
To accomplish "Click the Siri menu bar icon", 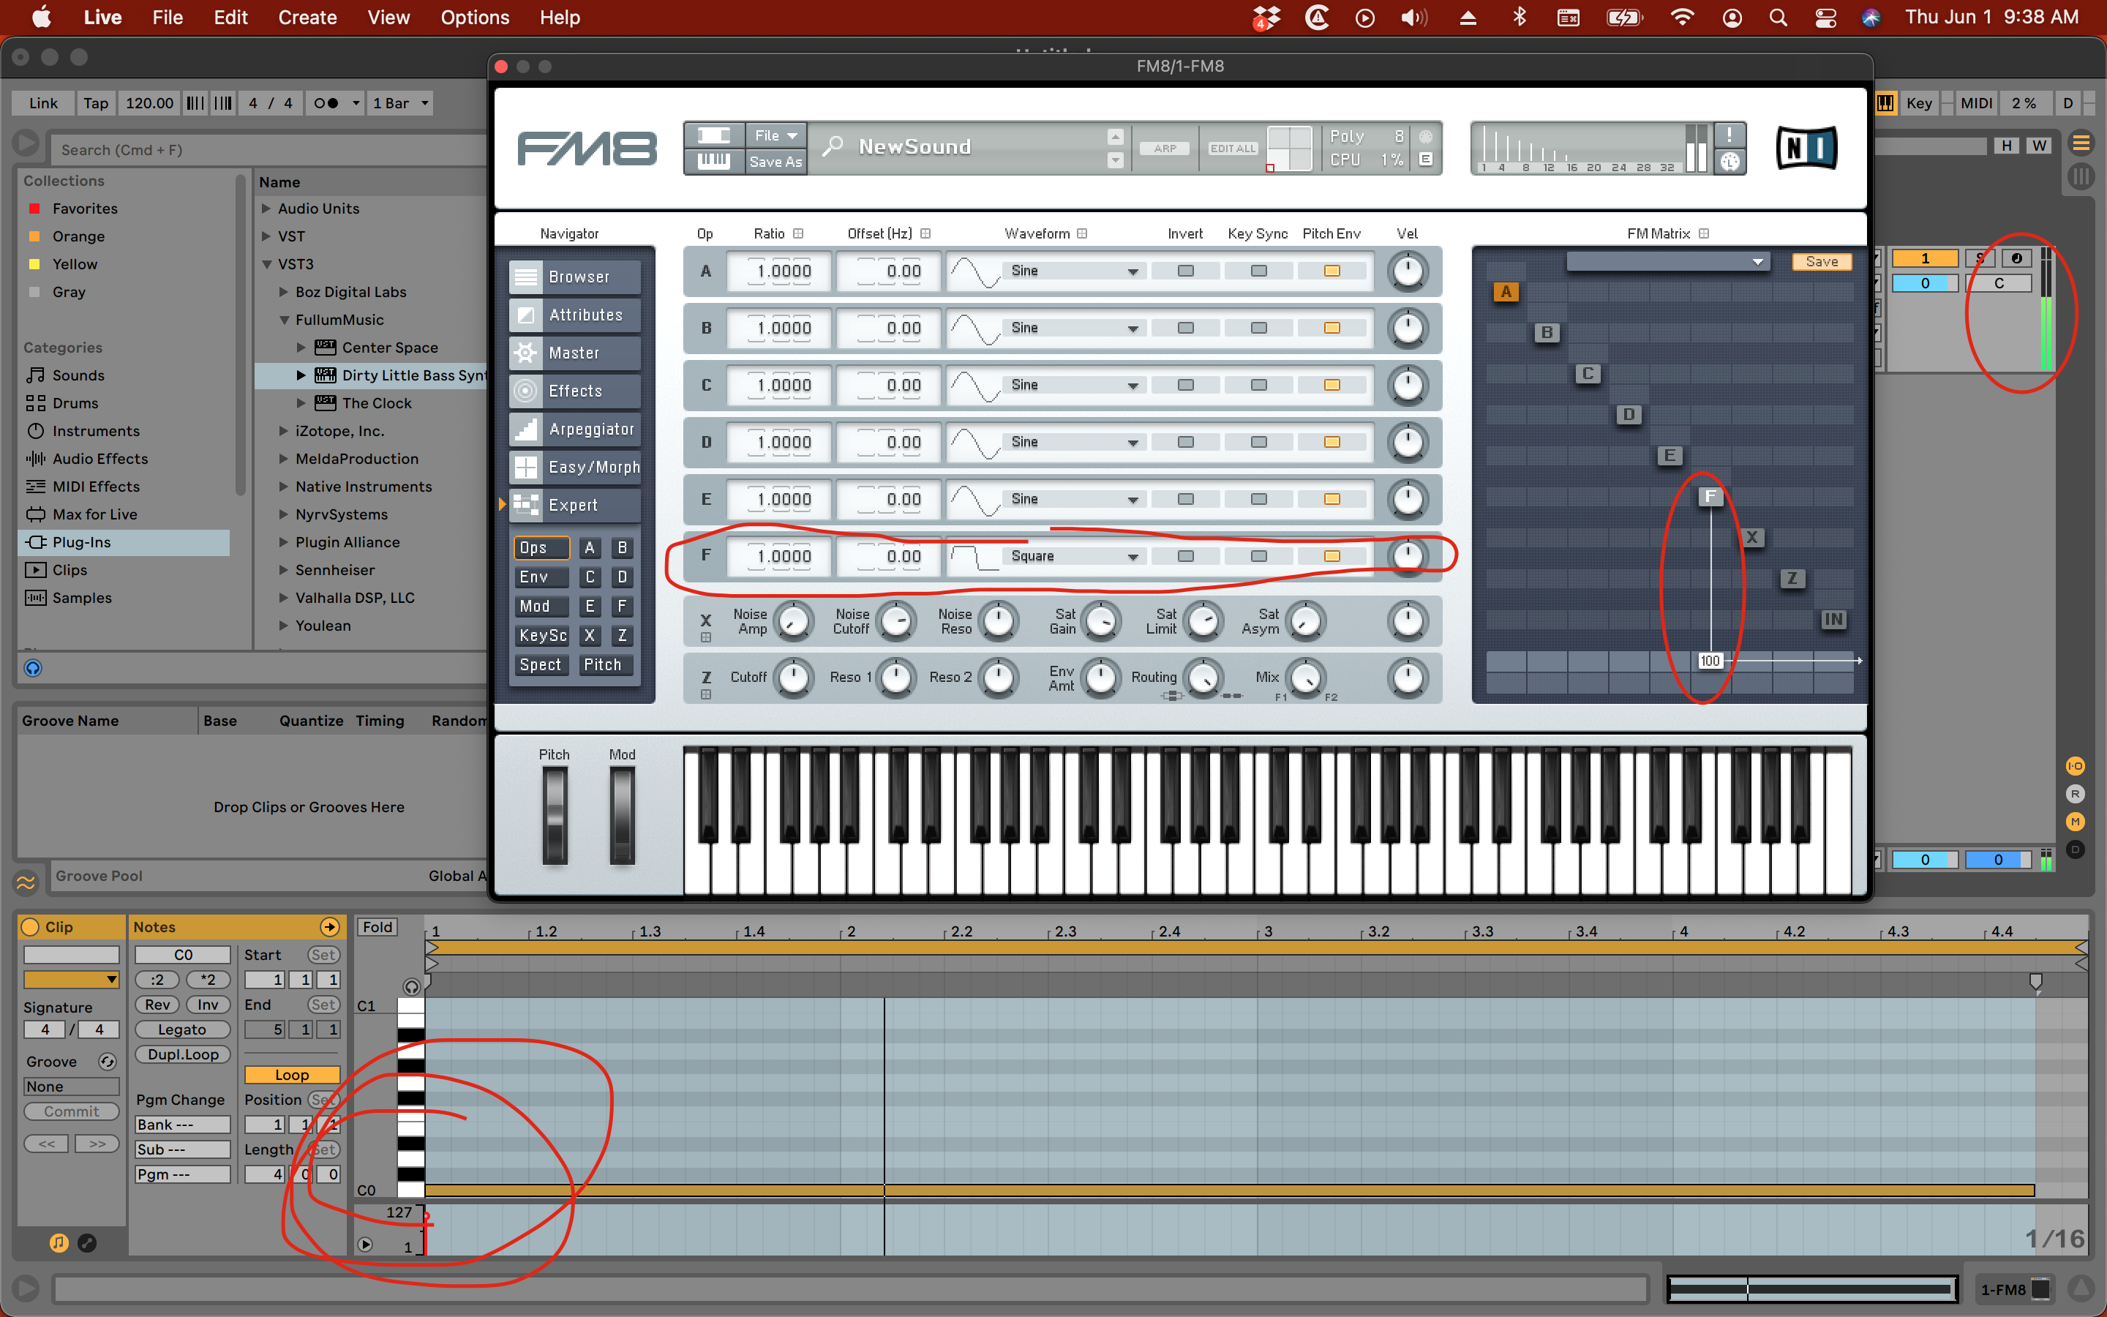I will pyautogui.click(x=1871, y=18).
